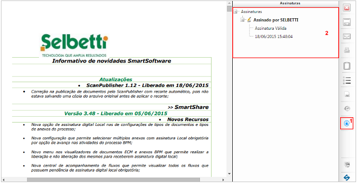Select the Assinatura Válida row
Viewport: 358px width, 184px height.
(271, 28)
